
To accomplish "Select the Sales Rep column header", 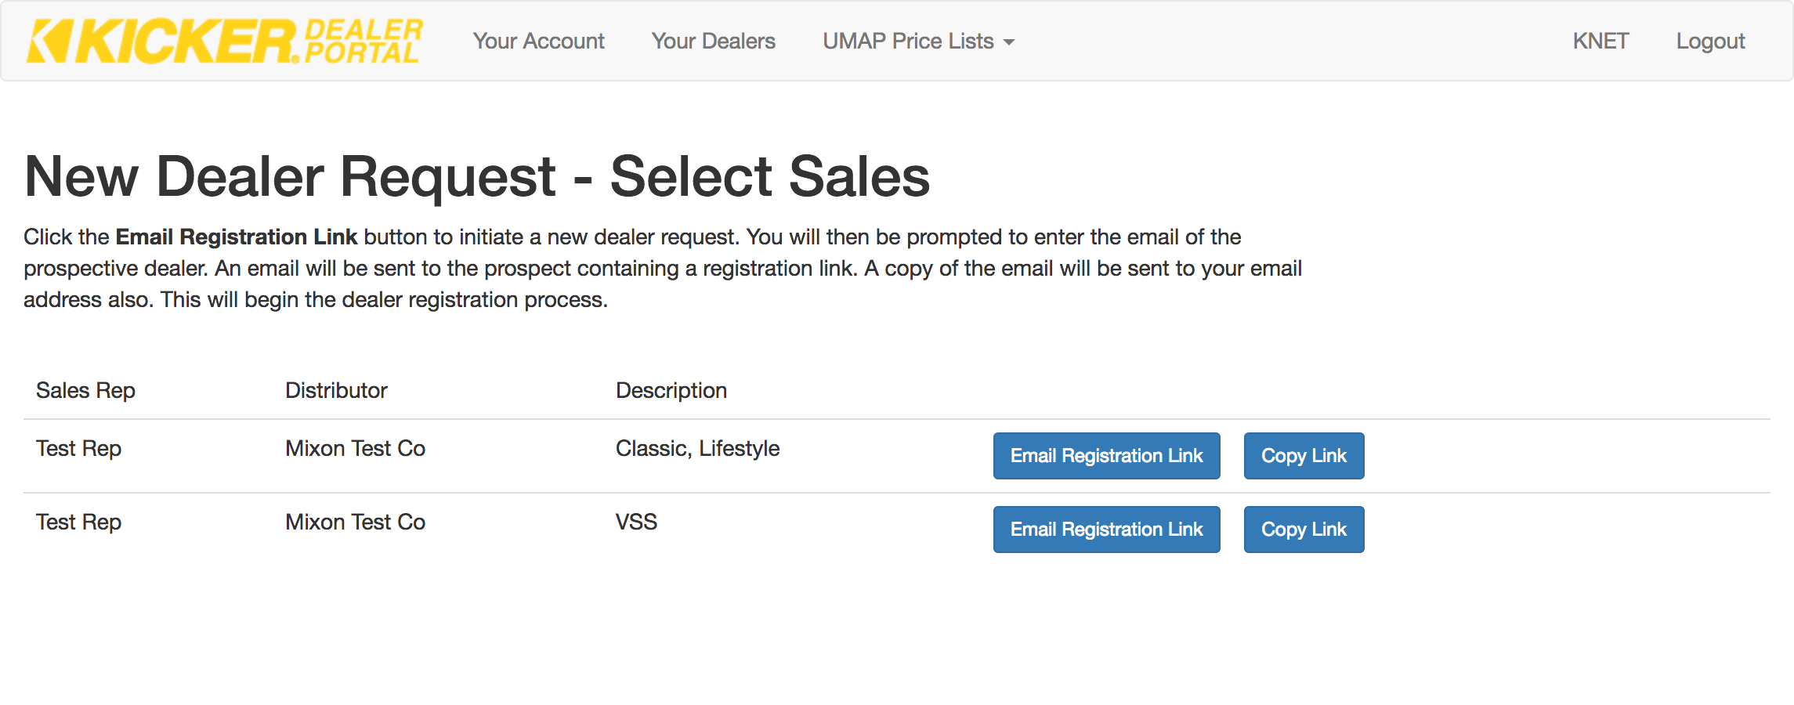I will pos(86,389).
